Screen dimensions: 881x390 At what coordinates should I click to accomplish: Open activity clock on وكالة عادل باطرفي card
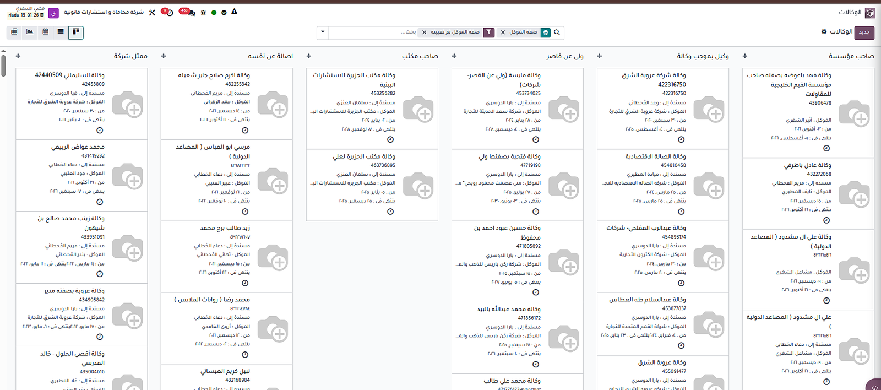826,220
